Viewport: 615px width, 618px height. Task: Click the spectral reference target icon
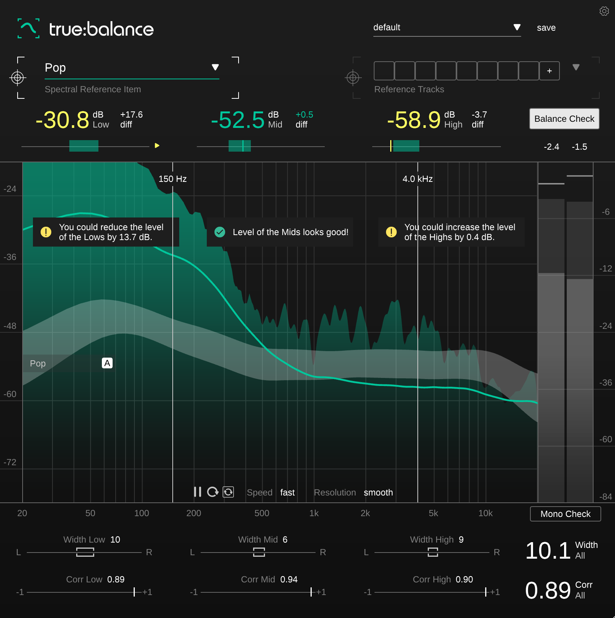[x=17, y=78]
